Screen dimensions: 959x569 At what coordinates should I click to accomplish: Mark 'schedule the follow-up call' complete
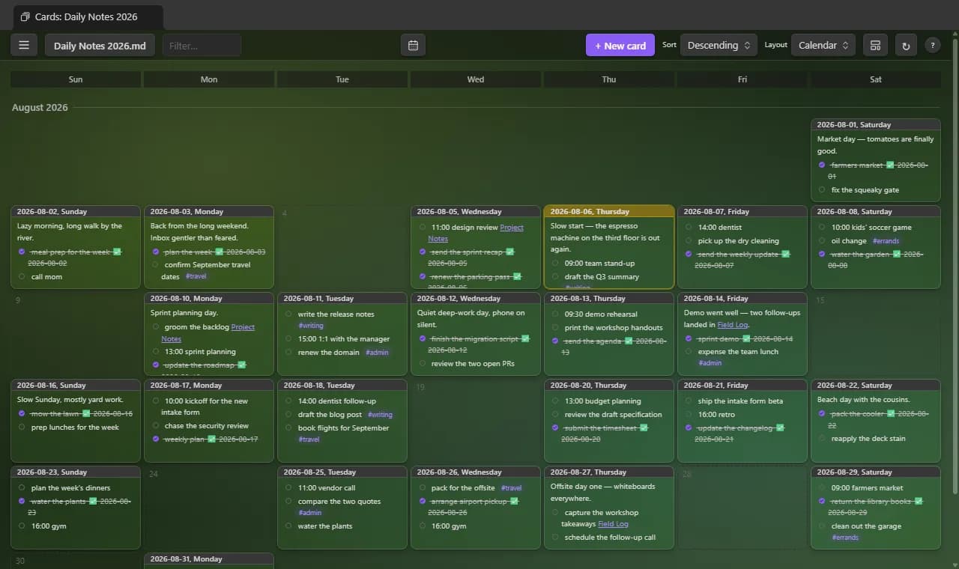point(555,538)
